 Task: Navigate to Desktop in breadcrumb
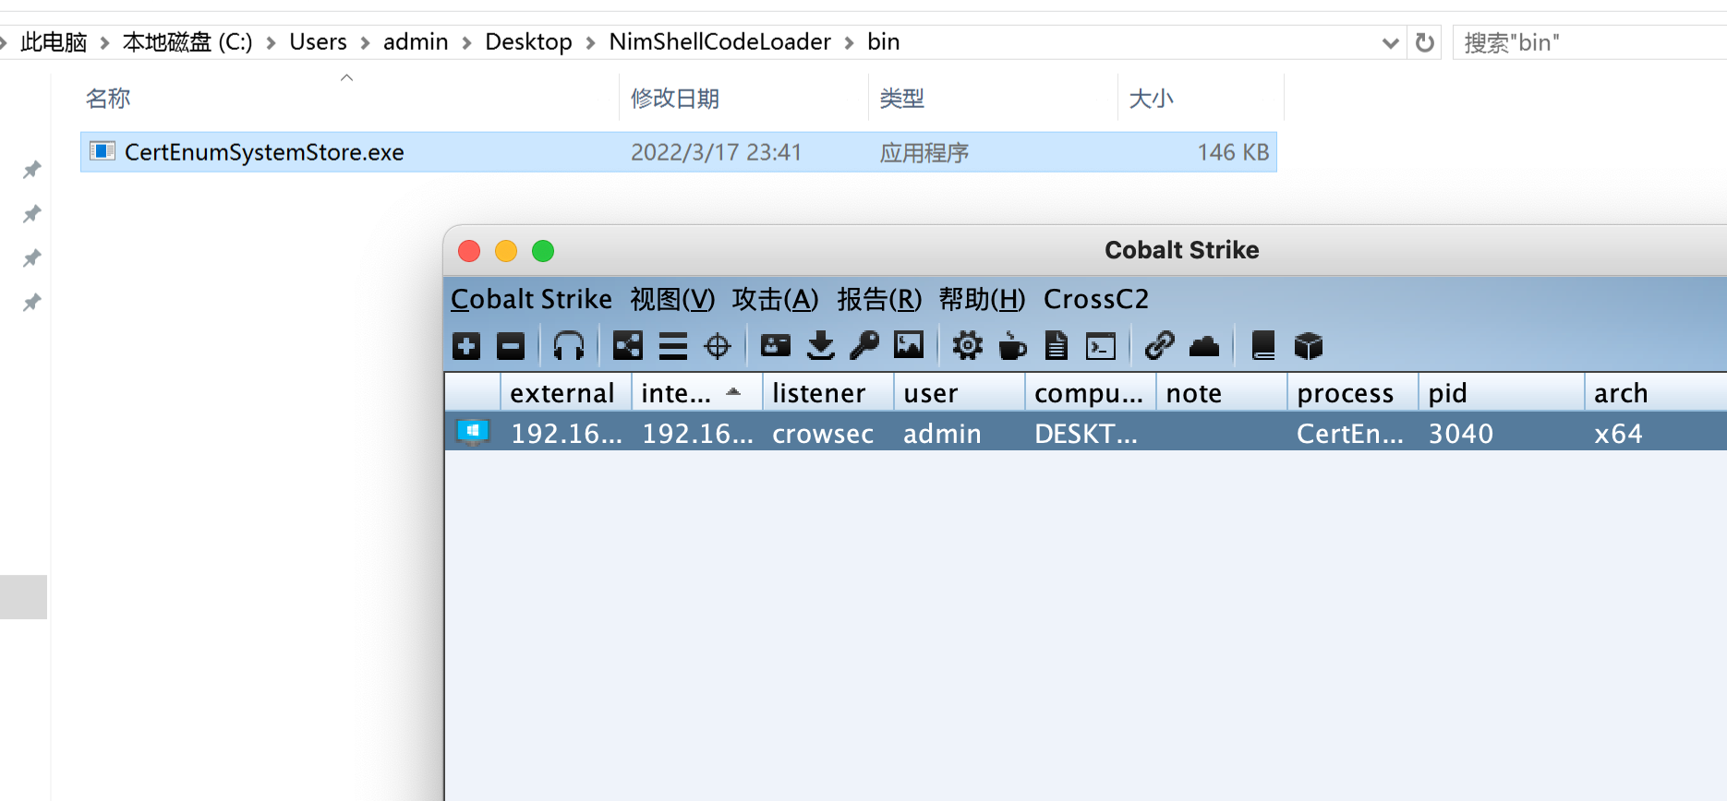[x=528, y=42]
